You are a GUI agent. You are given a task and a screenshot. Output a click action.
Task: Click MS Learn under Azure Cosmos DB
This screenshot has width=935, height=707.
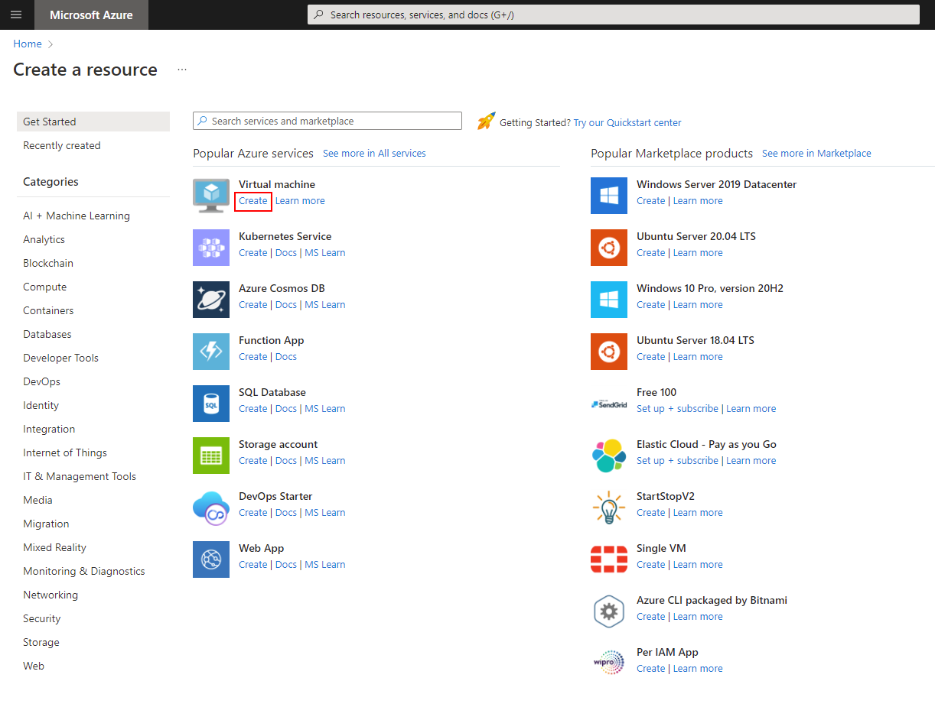(x=325, y=305)
